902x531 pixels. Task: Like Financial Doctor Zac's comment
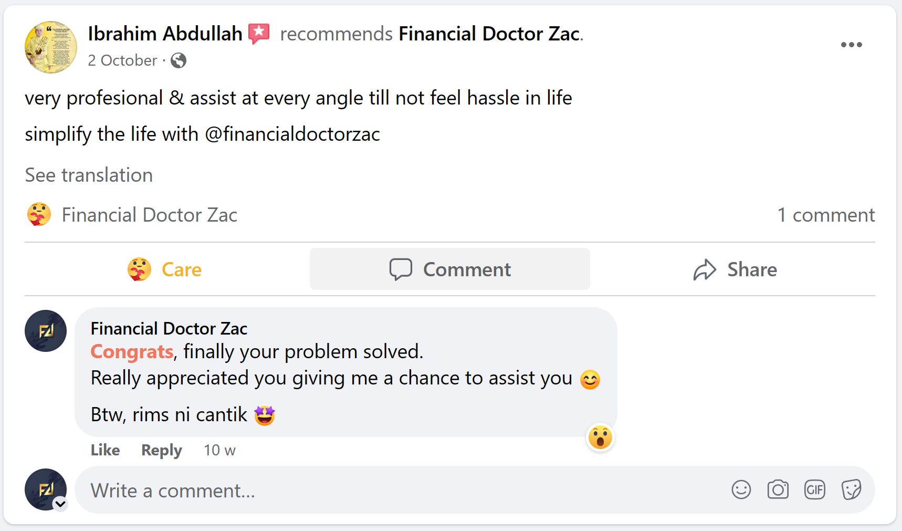click(x=105, y=450)
